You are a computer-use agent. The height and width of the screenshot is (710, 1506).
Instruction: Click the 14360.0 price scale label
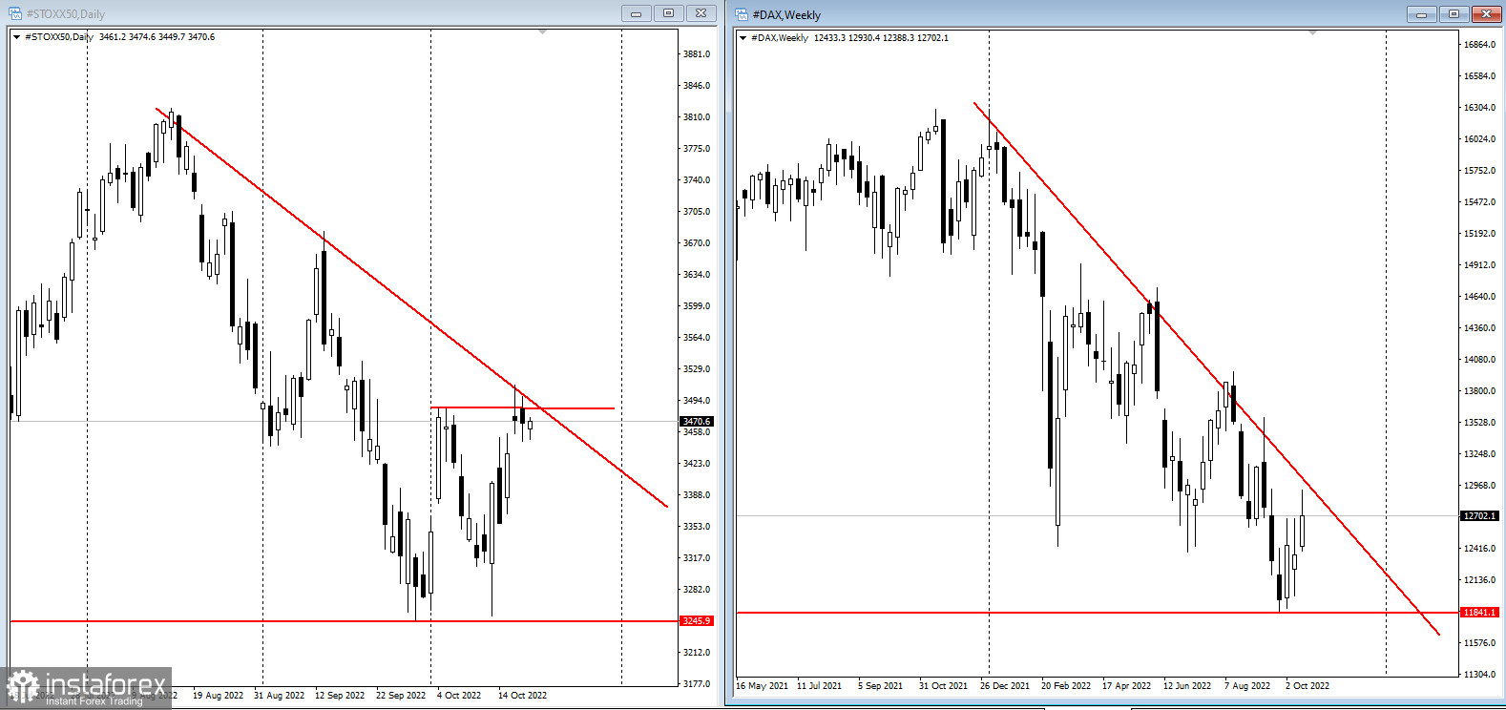1479,328
